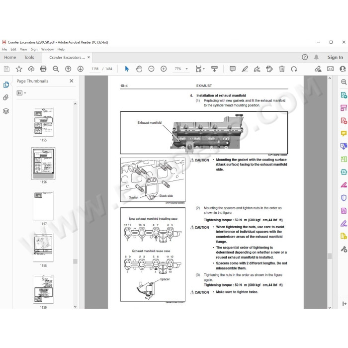348x348 pixels.
Task: Switch to the Home tab
Action: (x=10, y=58)
